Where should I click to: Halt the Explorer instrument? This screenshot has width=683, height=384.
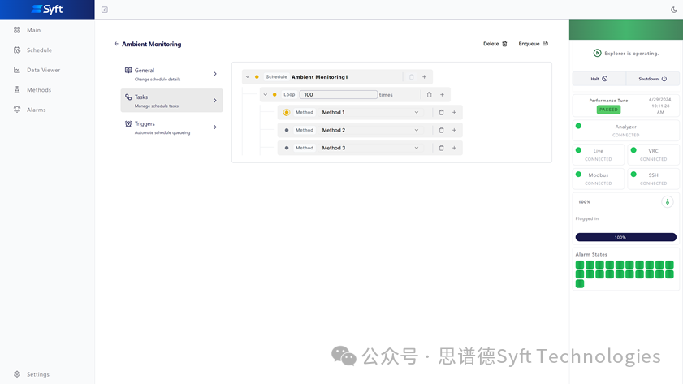(599, 79)
